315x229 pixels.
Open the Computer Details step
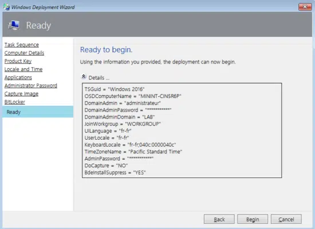tap(24, 53)
